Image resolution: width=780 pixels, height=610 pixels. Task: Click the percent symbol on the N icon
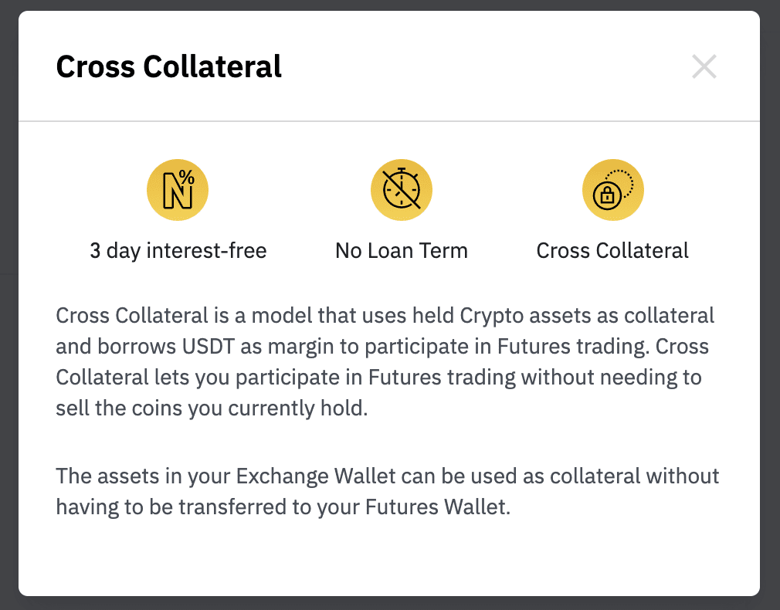pyautogui.click(x=187, y=177)
